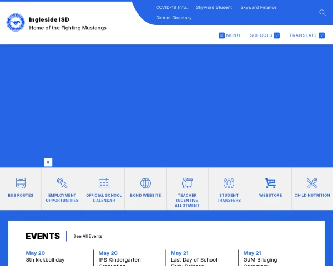Click the STUDENT TRANSFERS label
This screenshot has width=333, height=266.
(229, 198)
